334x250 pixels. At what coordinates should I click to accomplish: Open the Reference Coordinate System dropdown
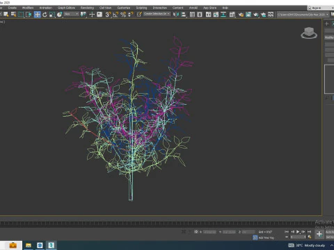tap(72, 15)
